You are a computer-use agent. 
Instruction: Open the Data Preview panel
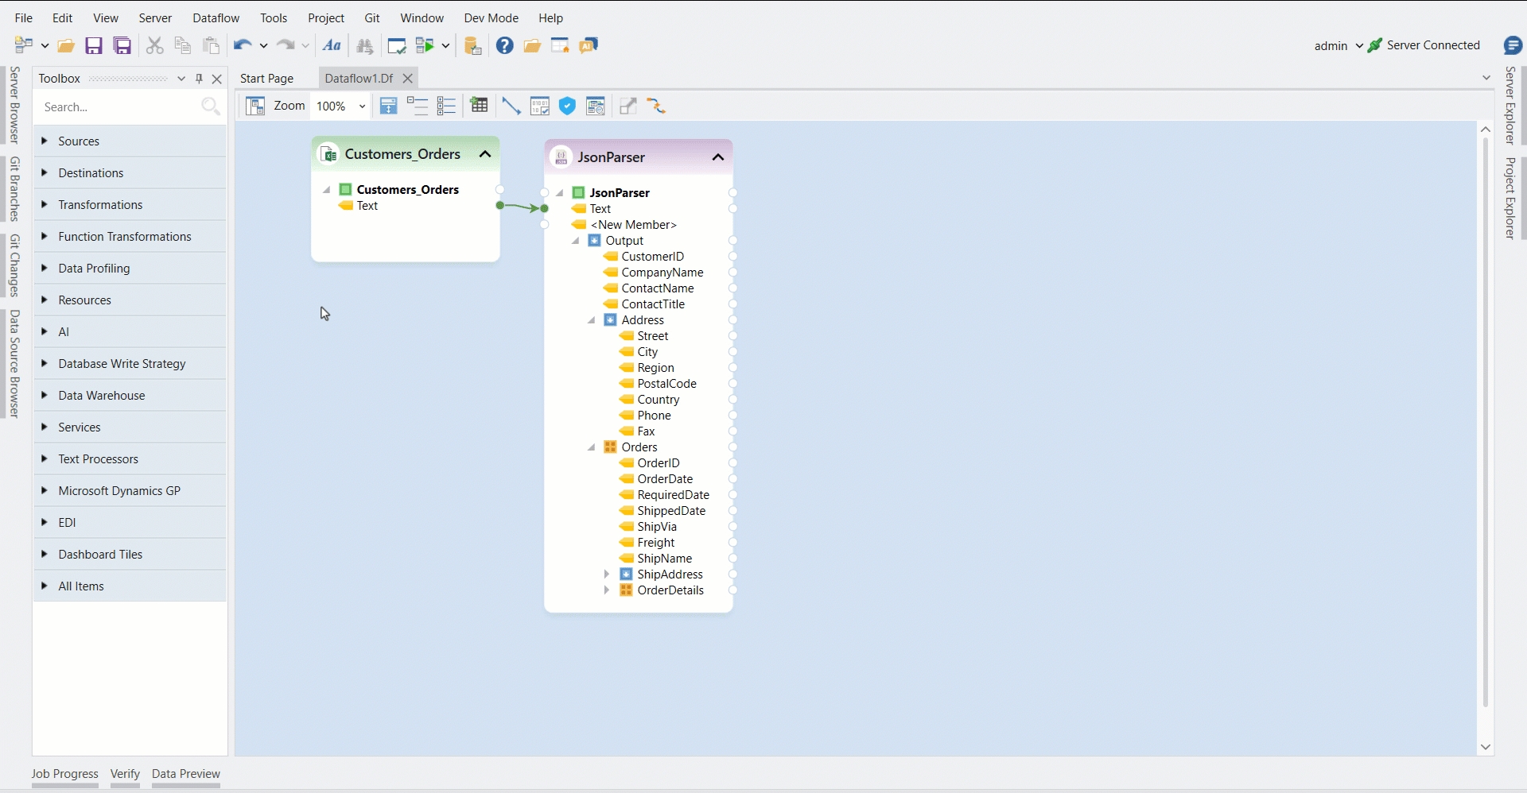point(185,774)
